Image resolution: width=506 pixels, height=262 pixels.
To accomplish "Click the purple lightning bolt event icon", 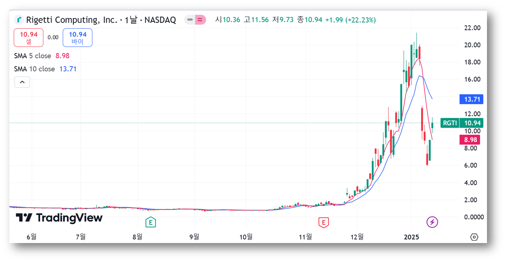I will 432,222.
